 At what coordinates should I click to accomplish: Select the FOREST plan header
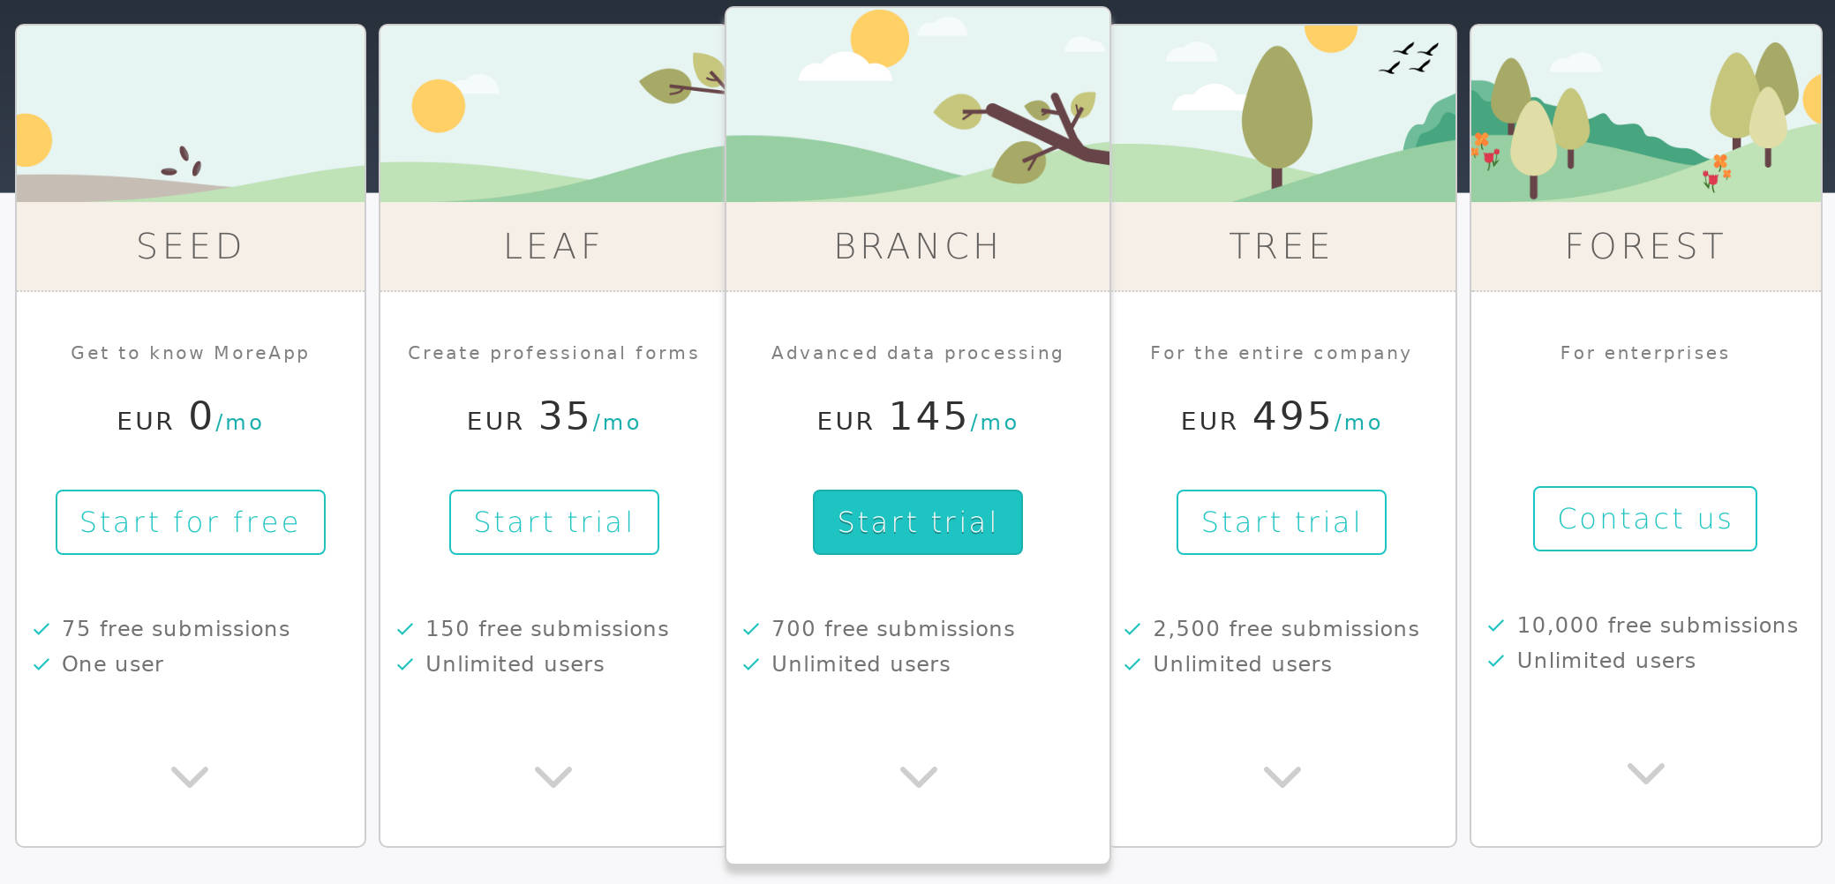(1644, 247)
